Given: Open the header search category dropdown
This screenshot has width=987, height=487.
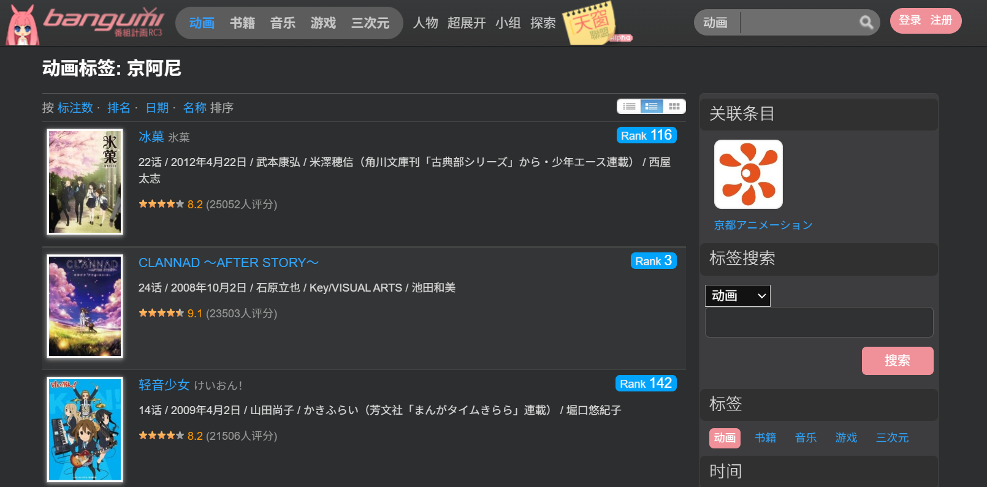Looking at the screenshot, I should pyautogui.click(x=717, y=23).
